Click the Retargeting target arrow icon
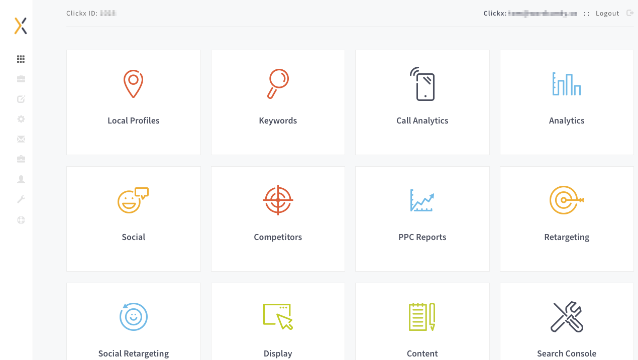This screenshot has width=638, height=360. [x=567, y=200]
